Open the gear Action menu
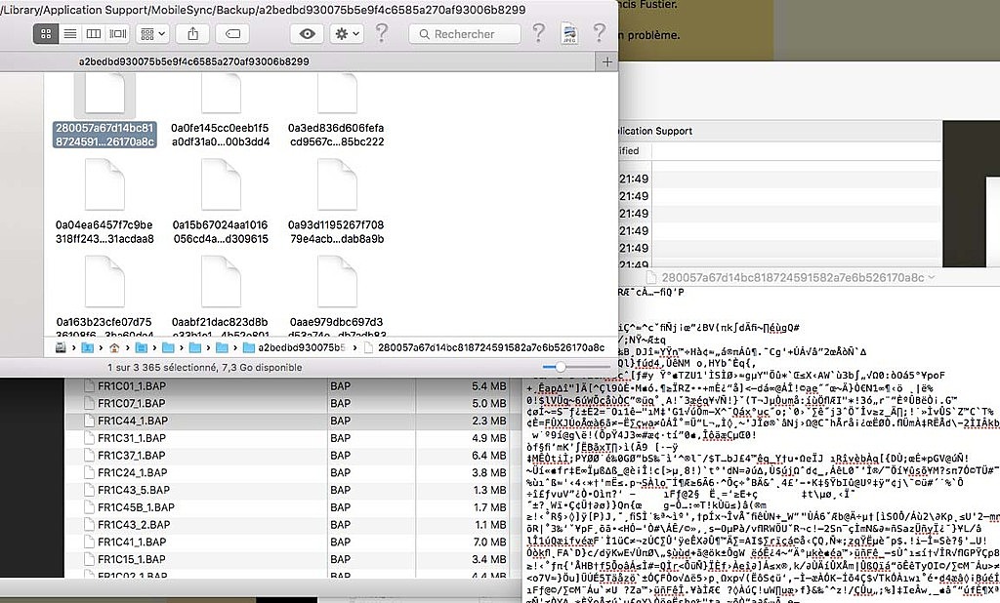The image size is (1000, 603). tap(347, 34)
